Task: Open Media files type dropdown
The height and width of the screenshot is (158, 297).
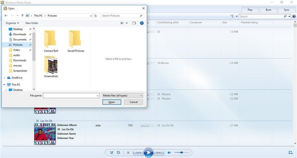Action: click(x=123, y=96)
